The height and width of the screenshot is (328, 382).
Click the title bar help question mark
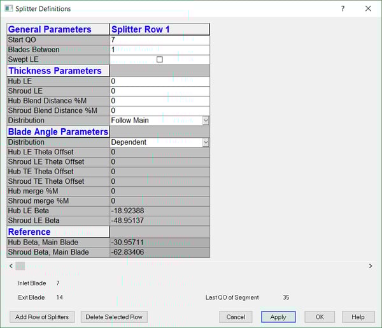coord(343,9)
